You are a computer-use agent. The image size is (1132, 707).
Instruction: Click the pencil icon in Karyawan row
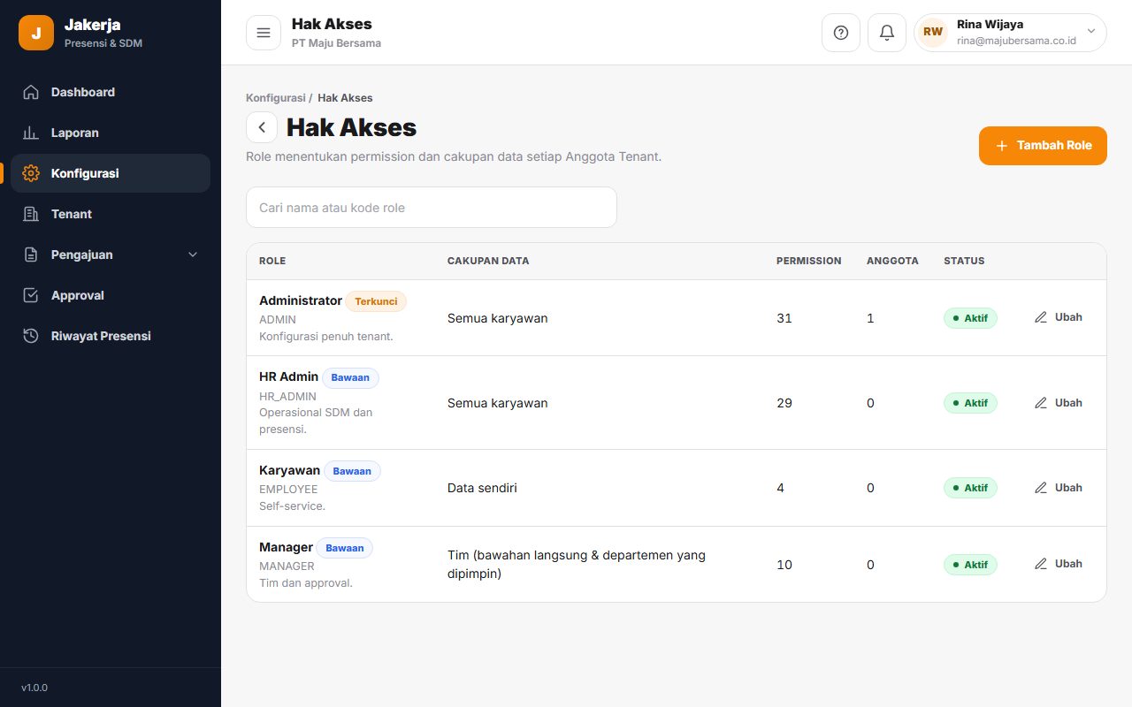(x=1041, y=488)
